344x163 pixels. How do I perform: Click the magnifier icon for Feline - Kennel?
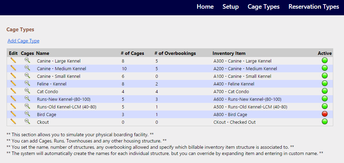click(27, 83)
